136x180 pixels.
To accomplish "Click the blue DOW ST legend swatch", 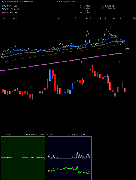I will click(3, 6).
